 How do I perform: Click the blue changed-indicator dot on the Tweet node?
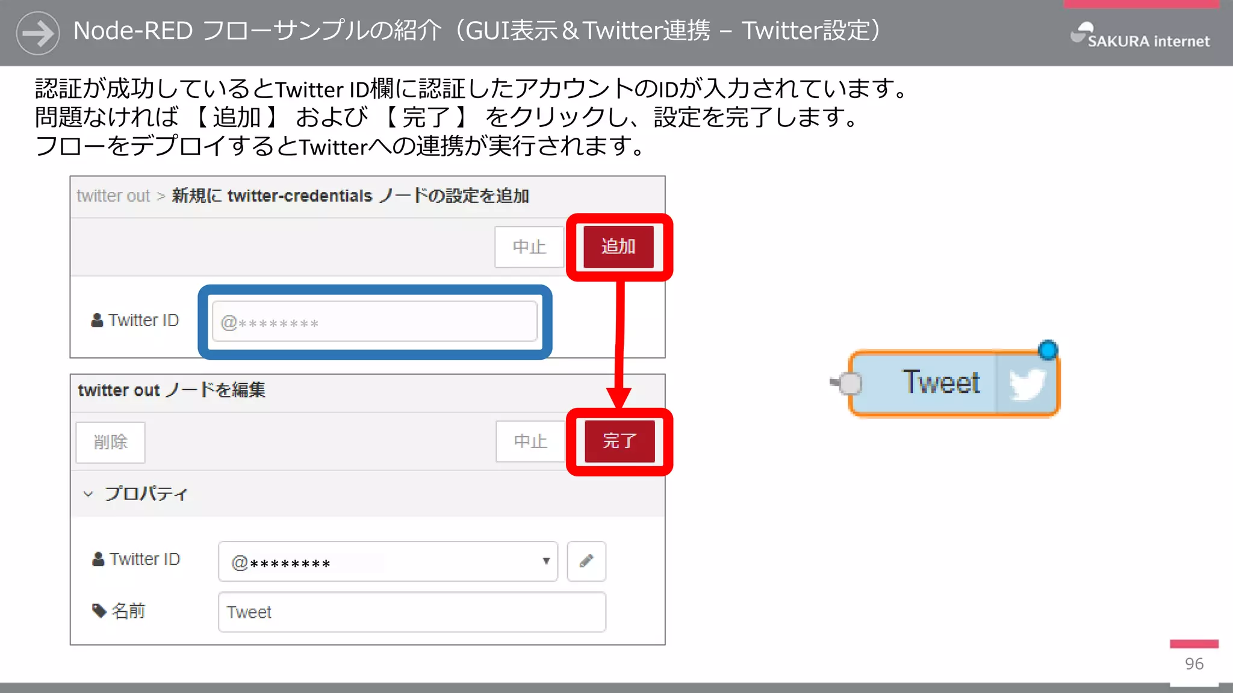click(1048, 350)
